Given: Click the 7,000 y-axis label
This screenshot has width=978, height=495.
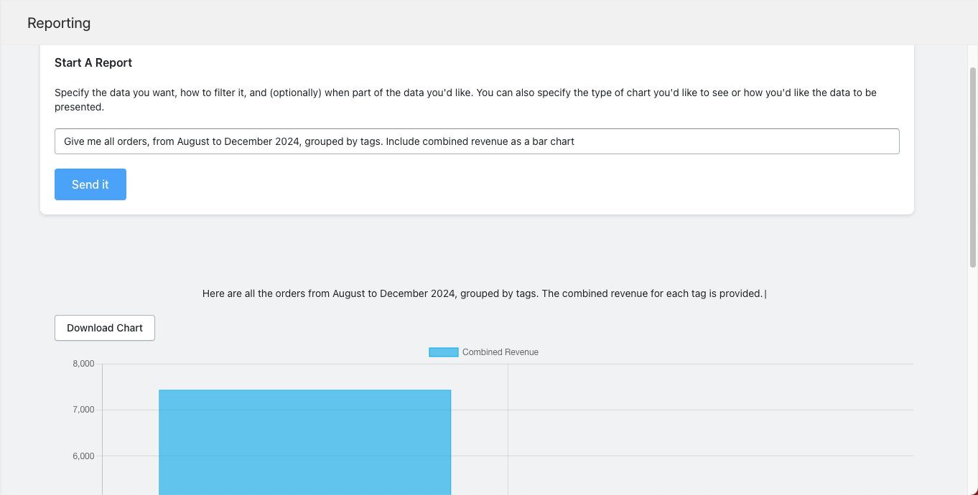Looking at the screenshot, I should coord(83,410).
